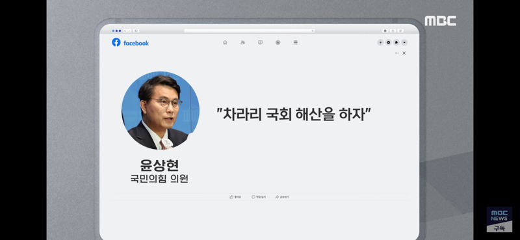Screen dimensions: 520x240
Task: Open the three-dot post options menu
Action: coord(397,53)
